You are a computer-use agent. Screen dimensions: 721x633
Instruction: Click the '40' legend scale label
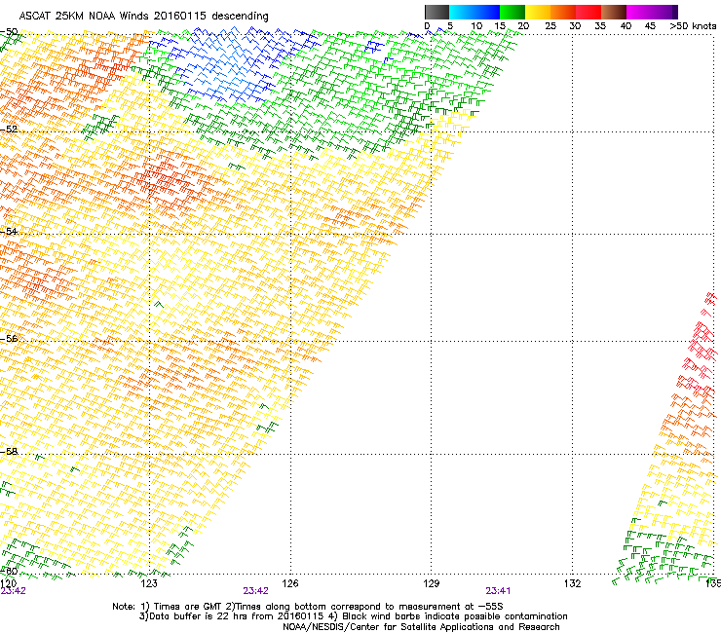(x=626, y=26)
